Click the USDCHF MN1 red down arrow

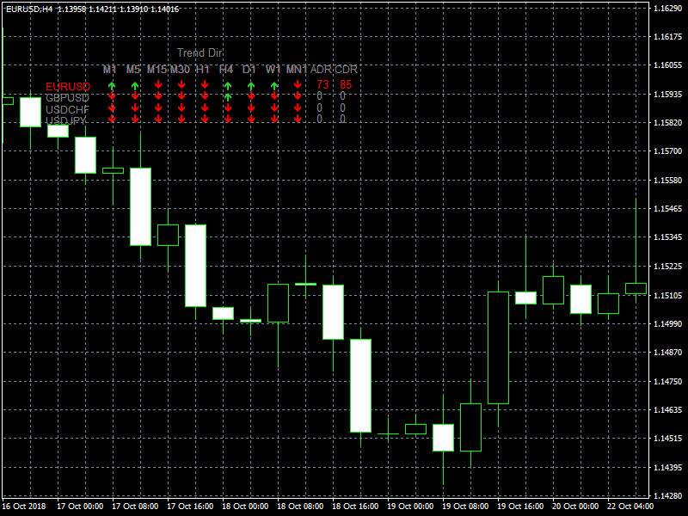pyautogui.click(x=298, y=107)
